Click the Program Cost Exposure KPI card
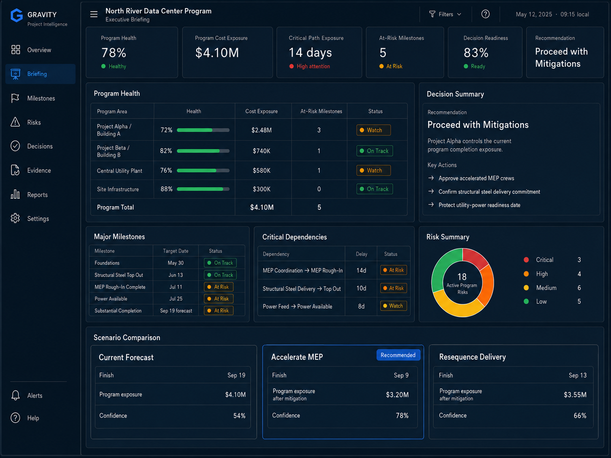 227,52
